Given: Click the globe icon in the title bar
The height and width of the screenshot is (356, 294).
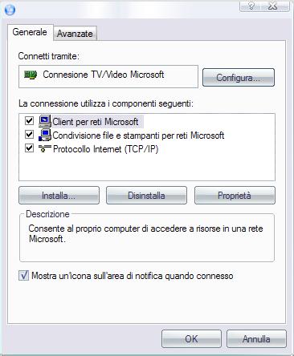Looking at the screenshot, I should tap(10, 10).
